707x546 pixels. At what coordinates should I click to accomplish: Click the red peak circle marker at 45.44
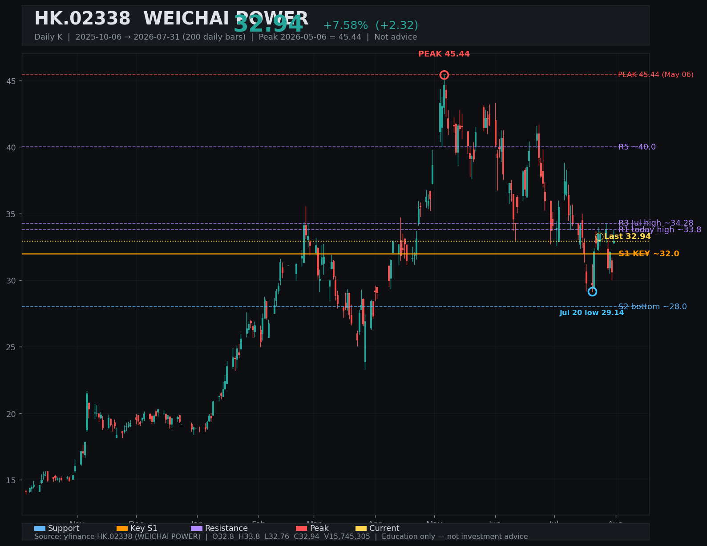tap(444, 75)
